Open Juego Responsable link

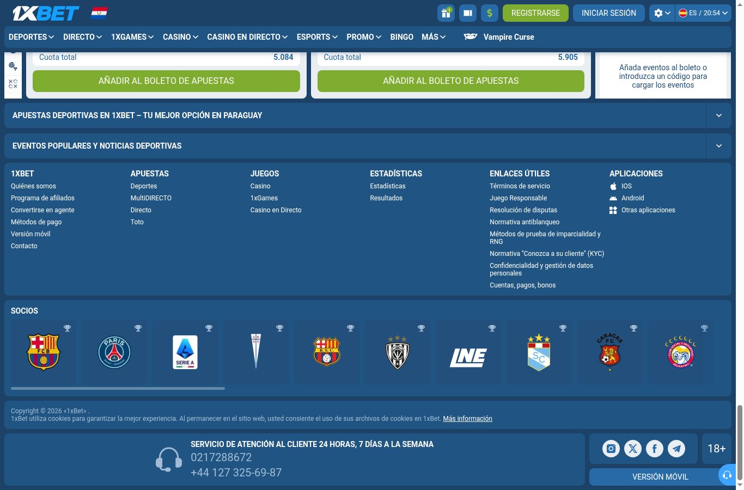click(x=518, y=198)
